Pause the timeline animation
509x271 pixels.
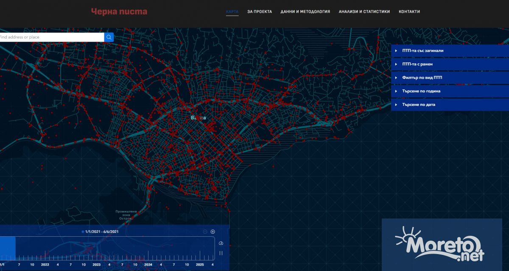point(221,253)
